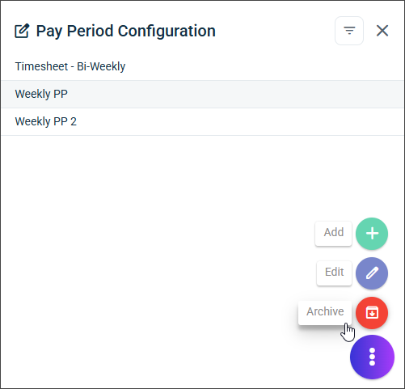405x389 pixels.
Task: Click the Archive label tooltip
Action: click(325, 313)
